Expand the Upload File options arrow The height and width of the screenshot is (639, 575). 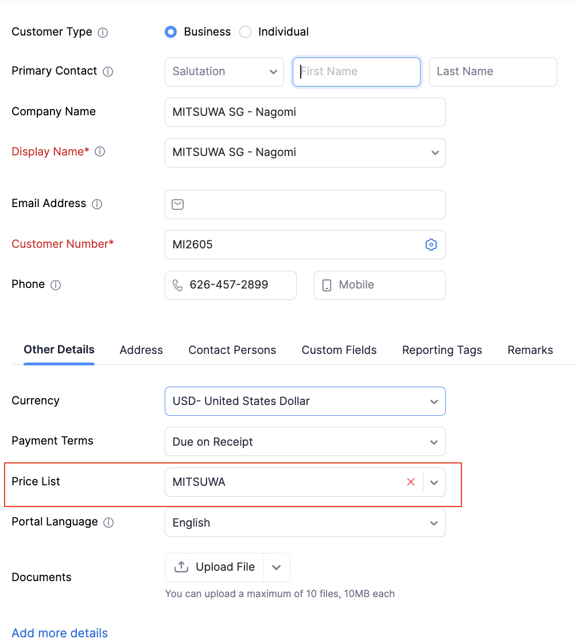tap(277, 567)
